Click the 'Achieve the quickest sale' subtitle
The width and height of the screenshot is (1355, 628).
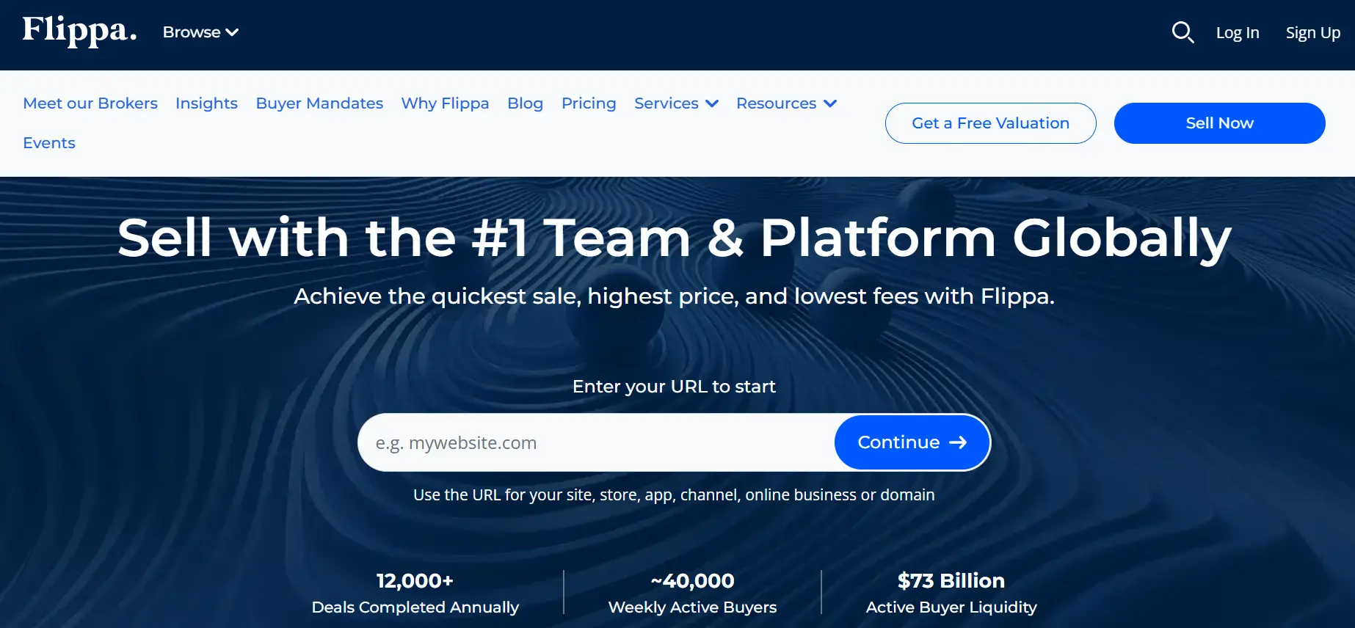click(x=674, y=296)
